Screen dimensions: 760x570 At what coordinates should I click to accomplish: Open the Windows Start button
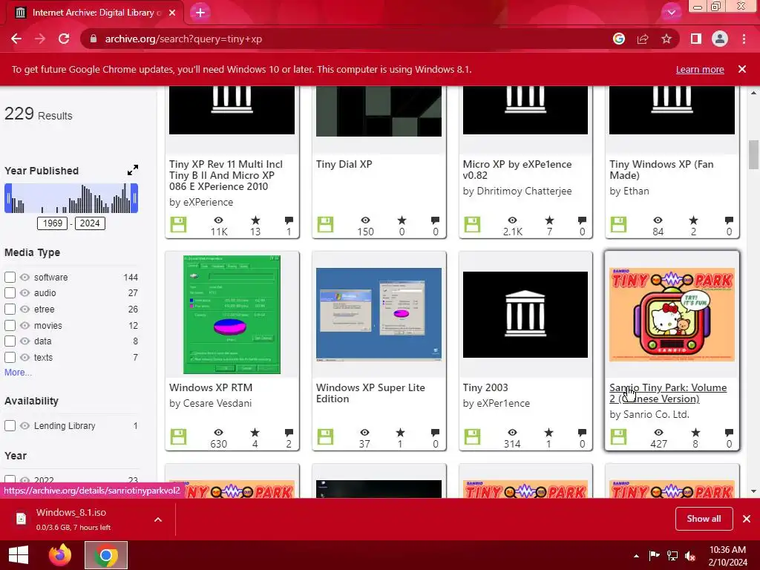click(x=19, y=555)
